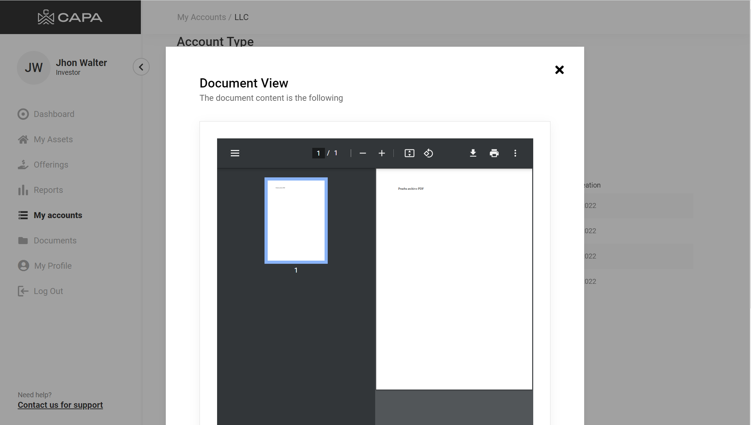Open Dashboard from the sidebar
The width and height of the screenshot is (751, 425).
pyautogui.click(x=54, y=114)
